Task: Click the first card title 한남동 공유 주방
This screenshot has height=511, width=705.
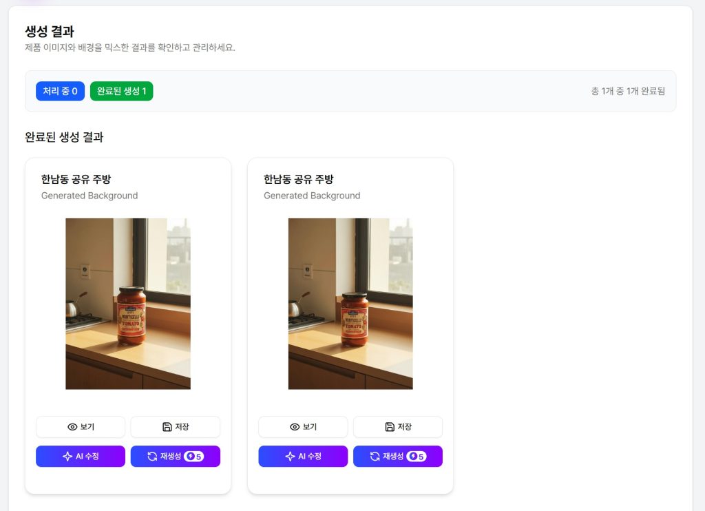Action: (x=76, y=179)
